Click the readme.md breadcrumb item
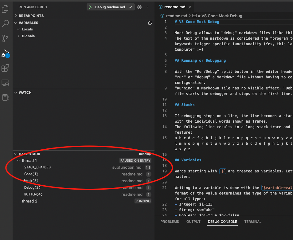The height and width of the screenshot is (240, 293). pos(177,16)
